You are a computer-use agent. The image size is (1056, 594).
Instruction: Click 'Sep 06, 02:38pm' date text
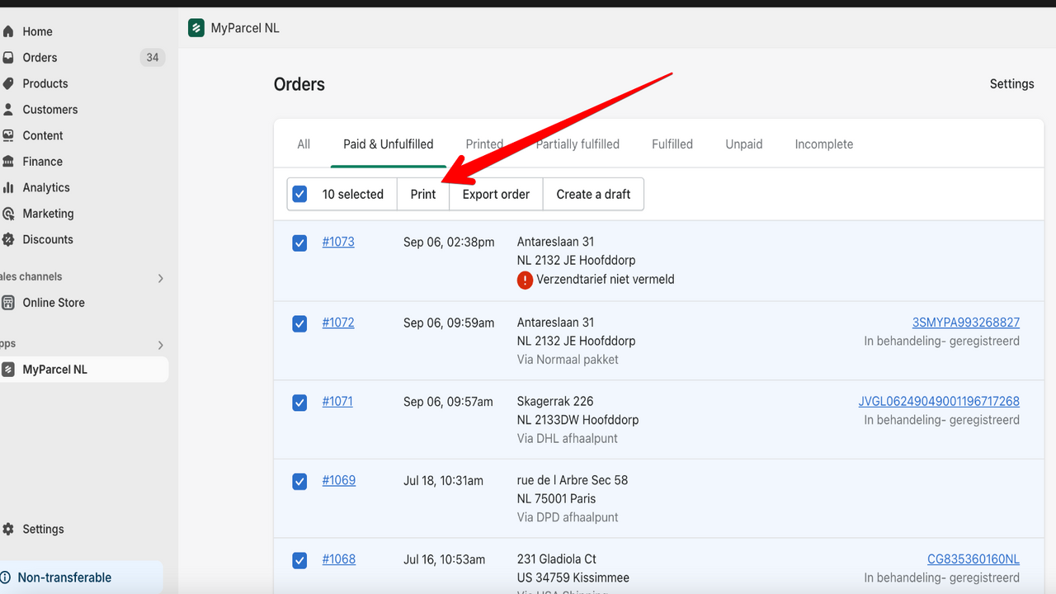[449, 242]
